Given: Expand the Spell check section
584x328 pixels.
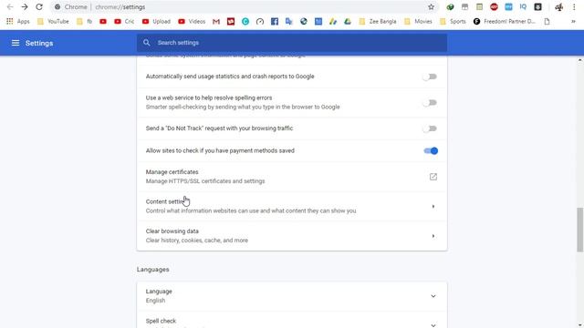Looking at the screenshot, I should [433, 325].
